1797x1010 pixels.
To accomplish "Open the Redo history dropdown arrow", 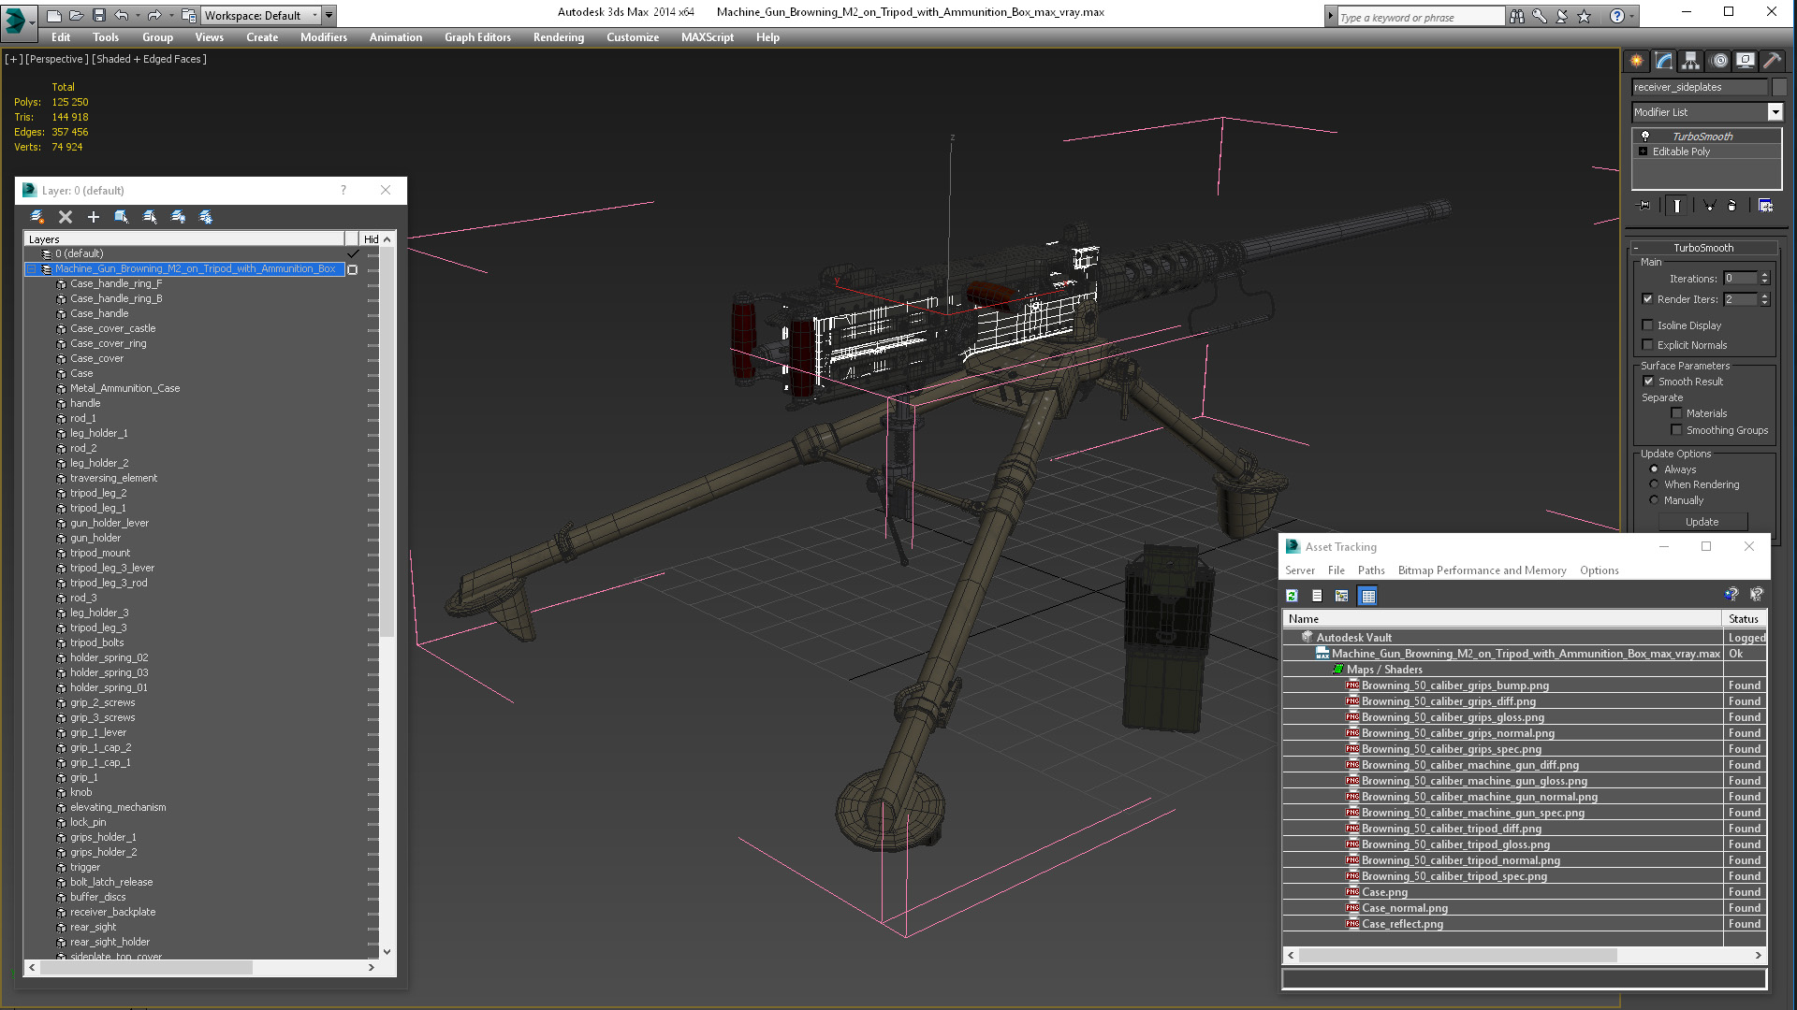I will (170, 15).
